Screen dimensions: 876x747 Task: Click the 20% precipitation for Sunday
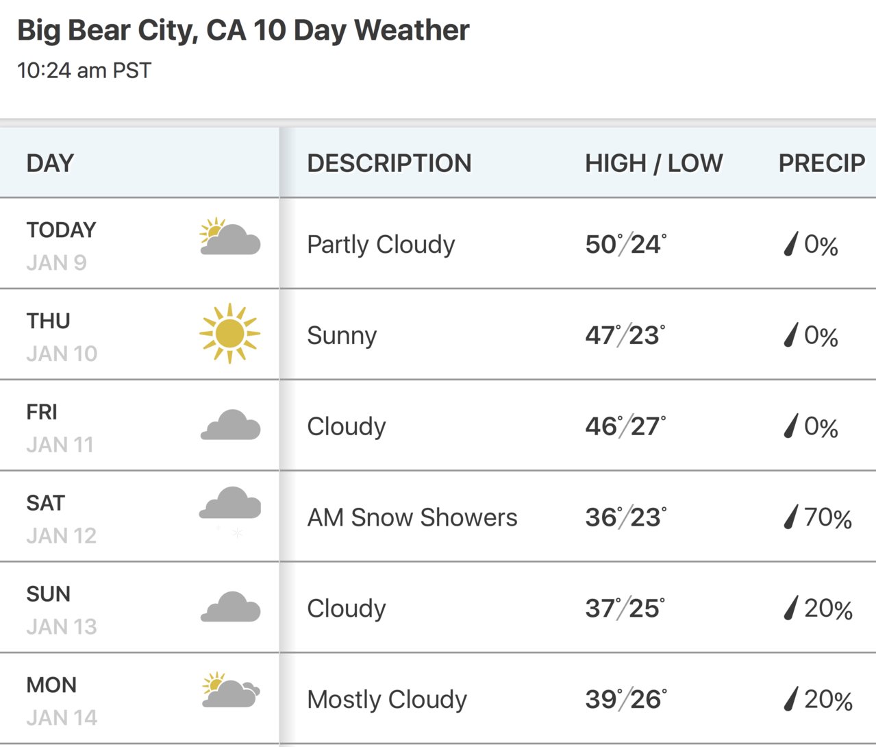click(x=828, y=609)
